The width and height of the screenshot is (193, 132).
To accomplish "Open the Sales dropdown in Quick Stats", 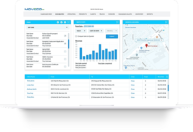I will (x=81, y=31).
